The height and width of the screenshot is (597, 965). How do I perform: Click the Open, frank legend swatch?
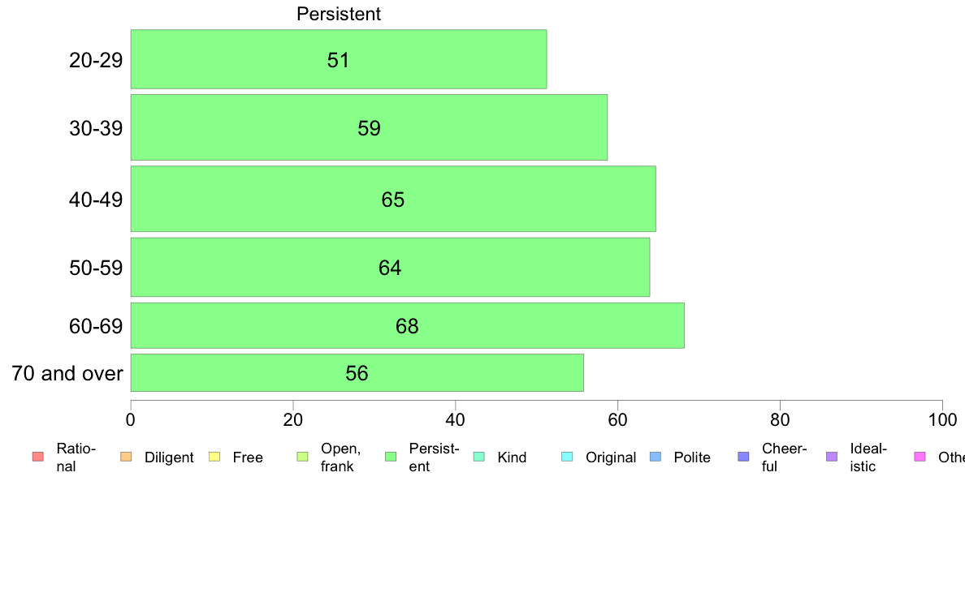[x=302, y=457]
